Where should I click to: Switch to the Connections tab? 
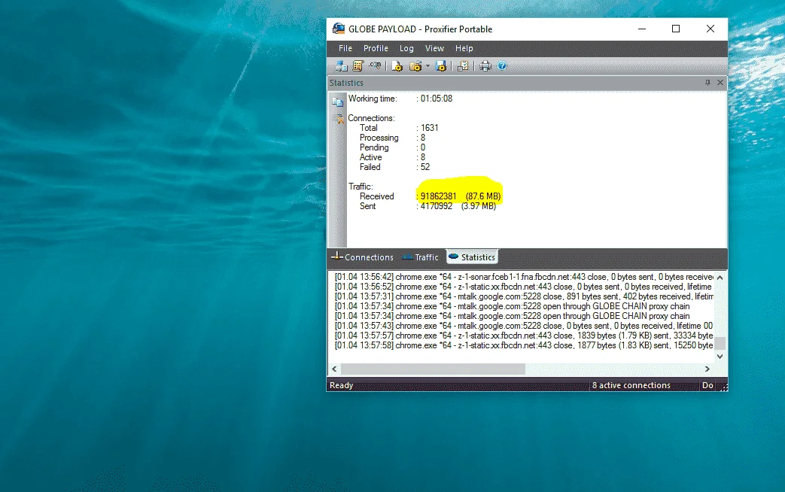pyautogui.click(x=363, y=257)
